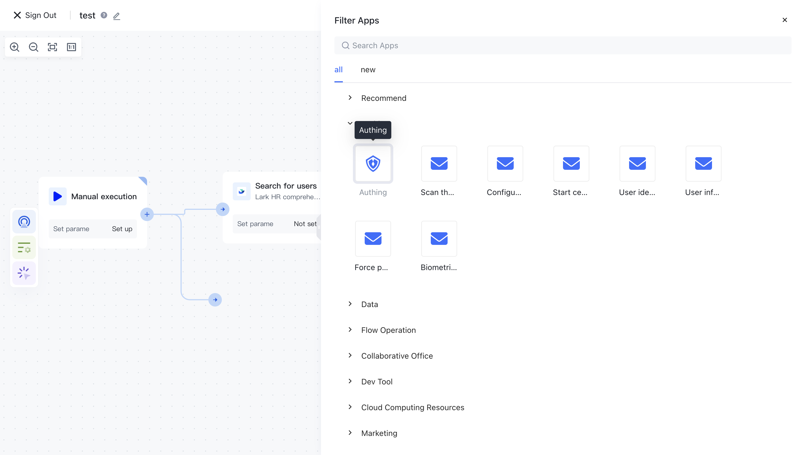Choose the Biometri... app tile

click(439, 239)
